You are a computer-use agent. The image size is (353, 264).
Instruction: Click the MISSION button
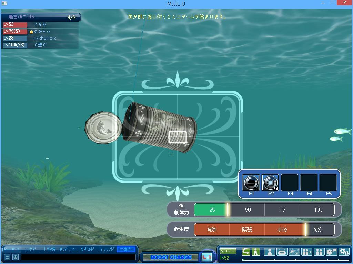click(x=228, y=251)
